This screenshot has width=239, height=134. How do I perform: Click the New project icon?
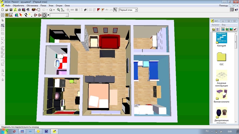pos(2,10)
